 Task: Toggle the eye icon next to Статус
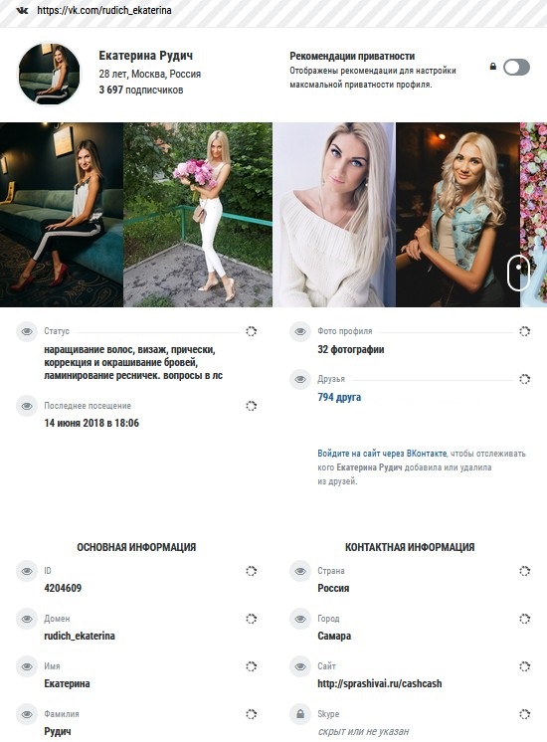pos(27,331)
